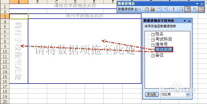Click the Format Report icon

(x=146, y=9)
